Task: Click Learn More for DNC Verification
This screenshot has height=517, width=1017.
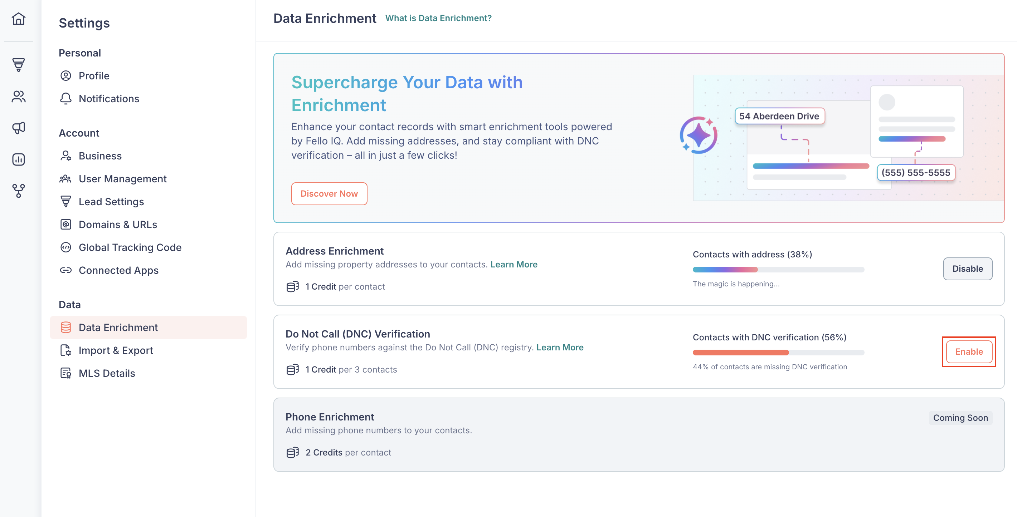Action: pyautogui.click(x=560, y=347)
